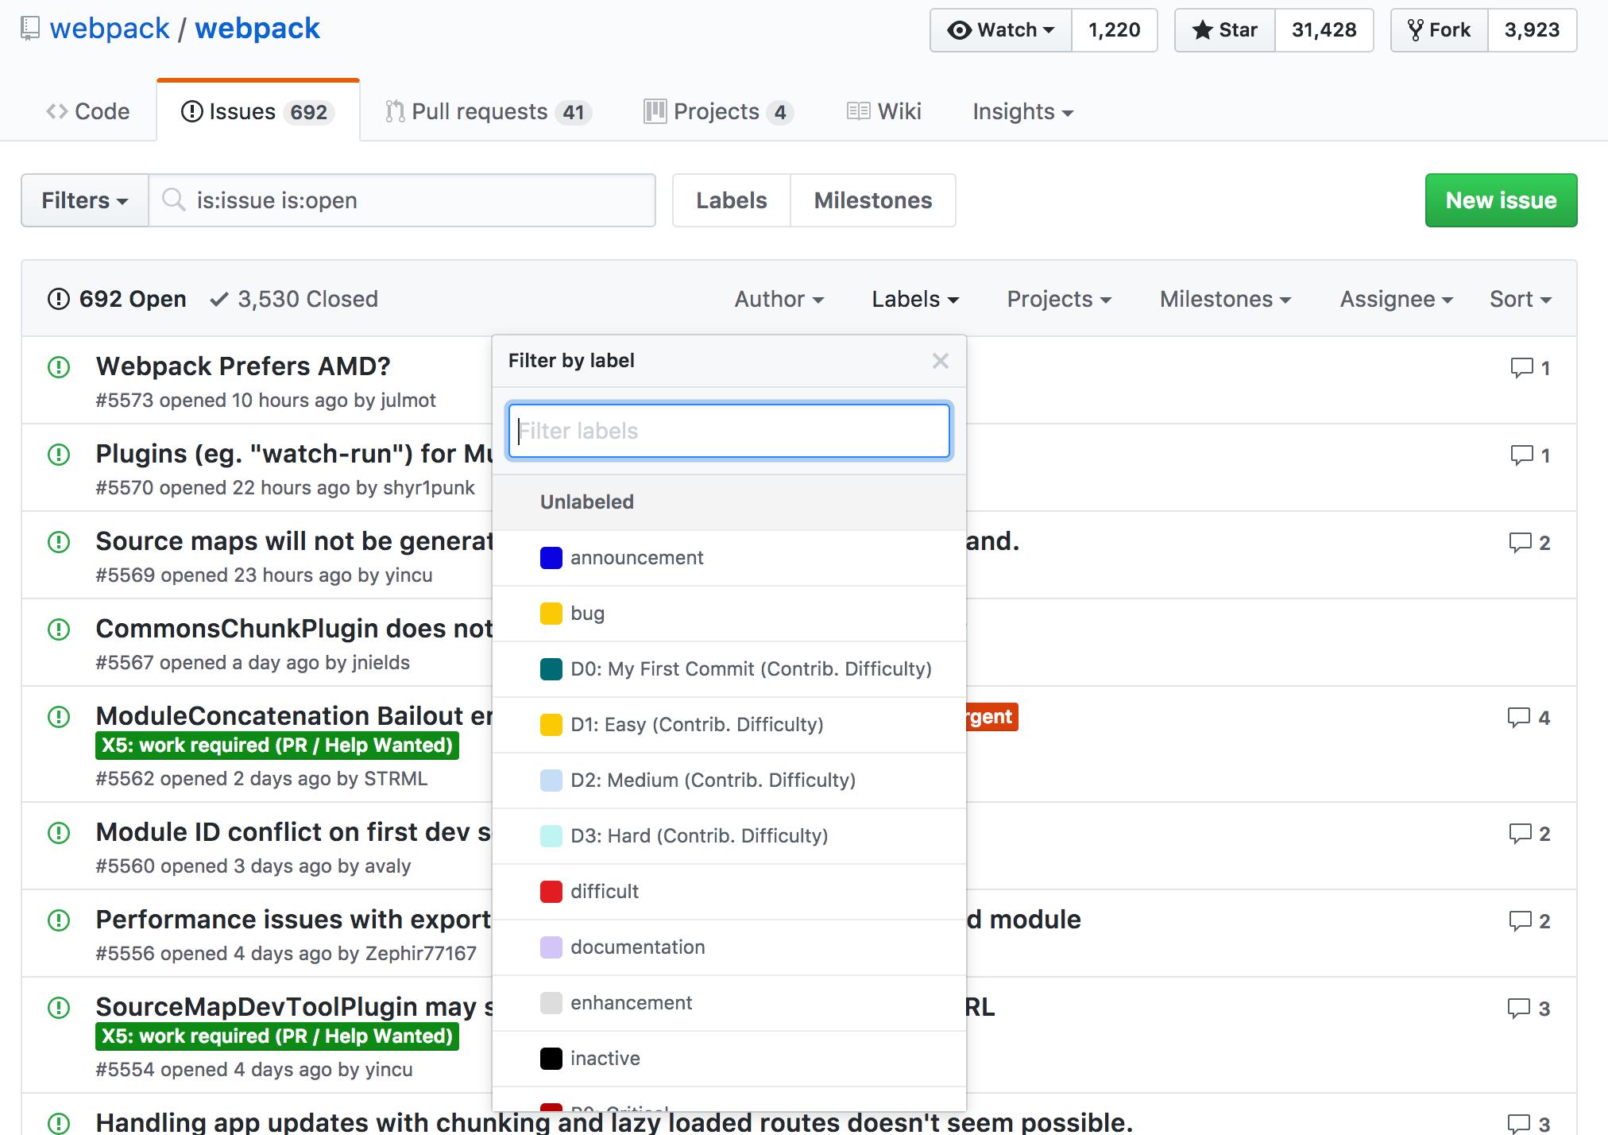
Task: Select D2: Medium difficulty label
Action: pyautogui.click(x=729, y=781)
